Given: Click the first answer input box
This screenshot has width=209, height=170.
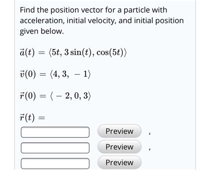Looking at the screenshot, I should (55, 132).
